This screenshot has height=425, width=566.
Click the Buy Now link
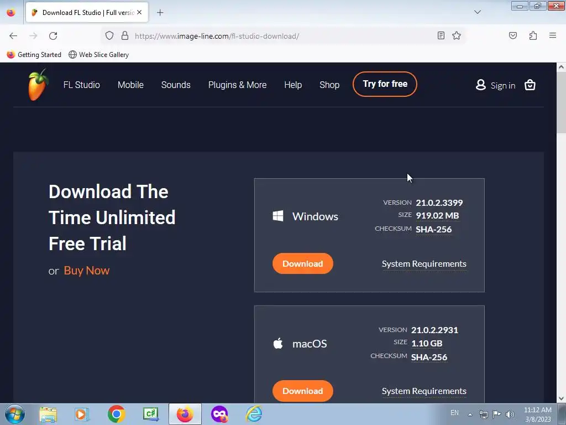87,271
